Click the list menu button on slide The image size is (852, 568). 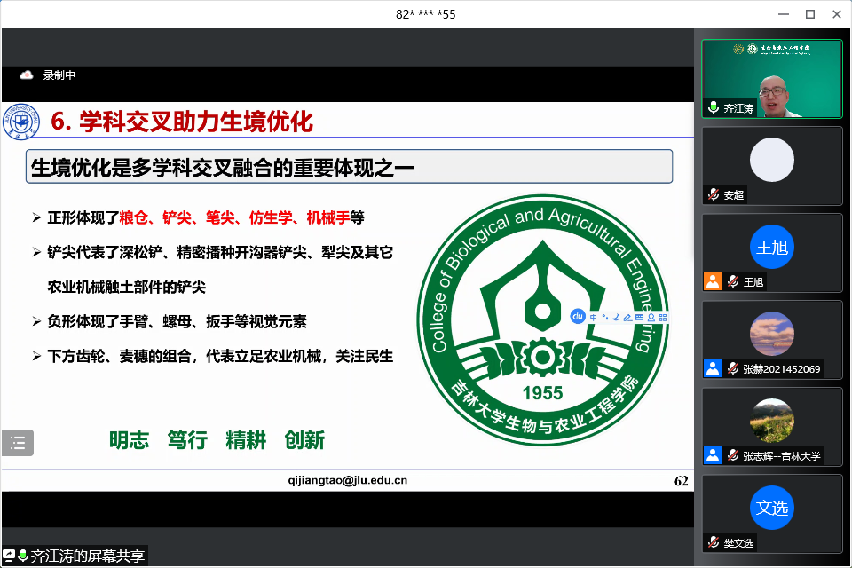18,442
